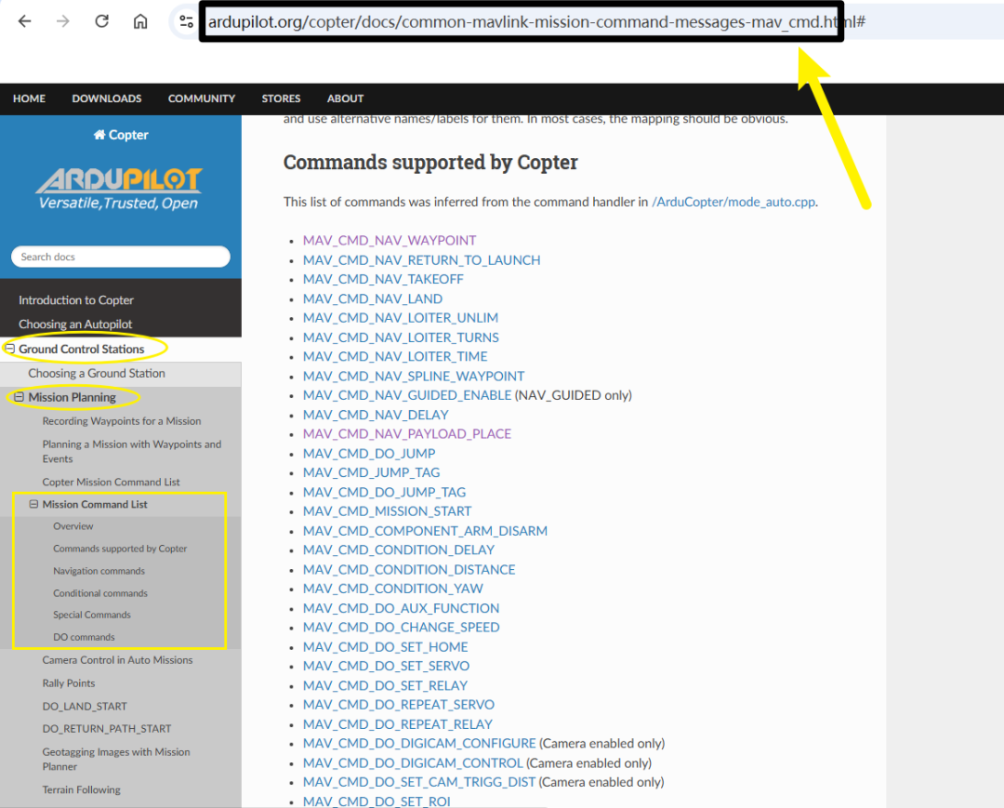Reload the page with refresh icon
The height and width of the screenshot is (808, 1004).
pos(102,21)
